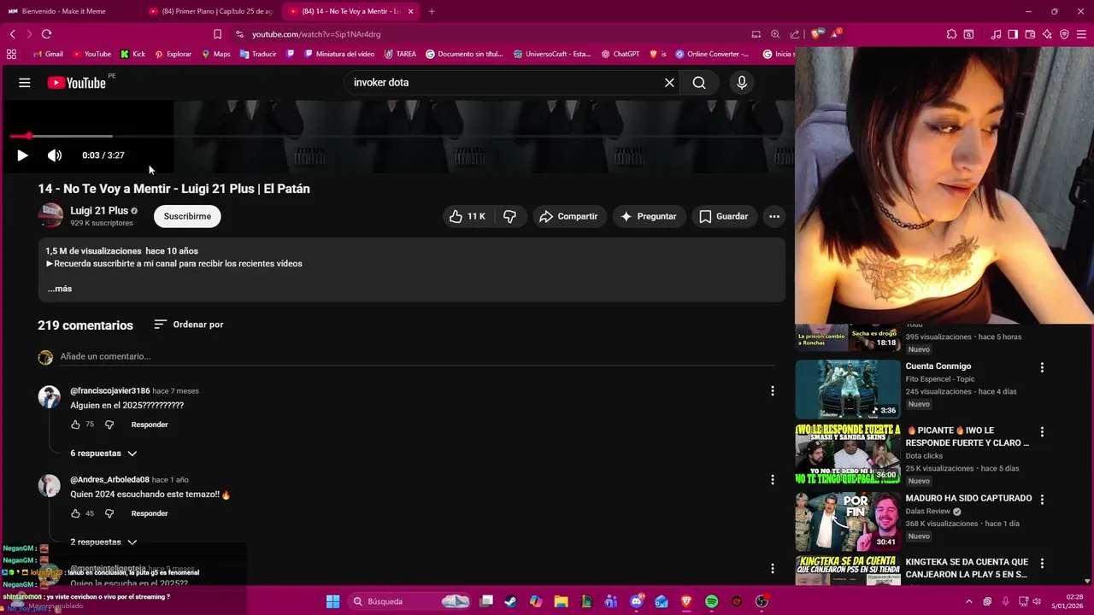Open Spotify from the taskbar
The height and width of the screenshot is (615, 1094).
(x=711, y=601)
